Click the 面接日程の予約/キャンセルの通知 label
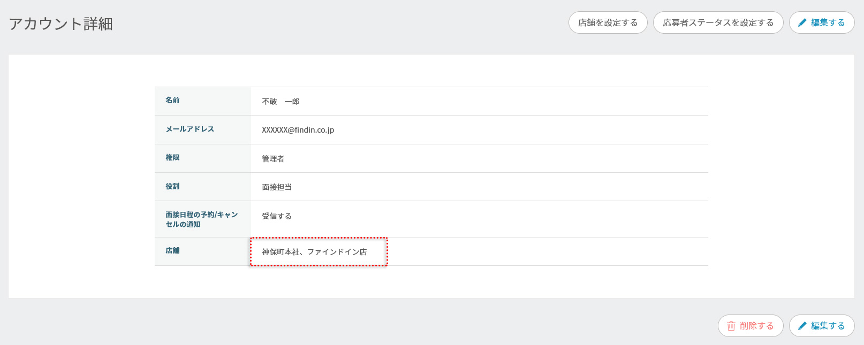 [201, 219]
